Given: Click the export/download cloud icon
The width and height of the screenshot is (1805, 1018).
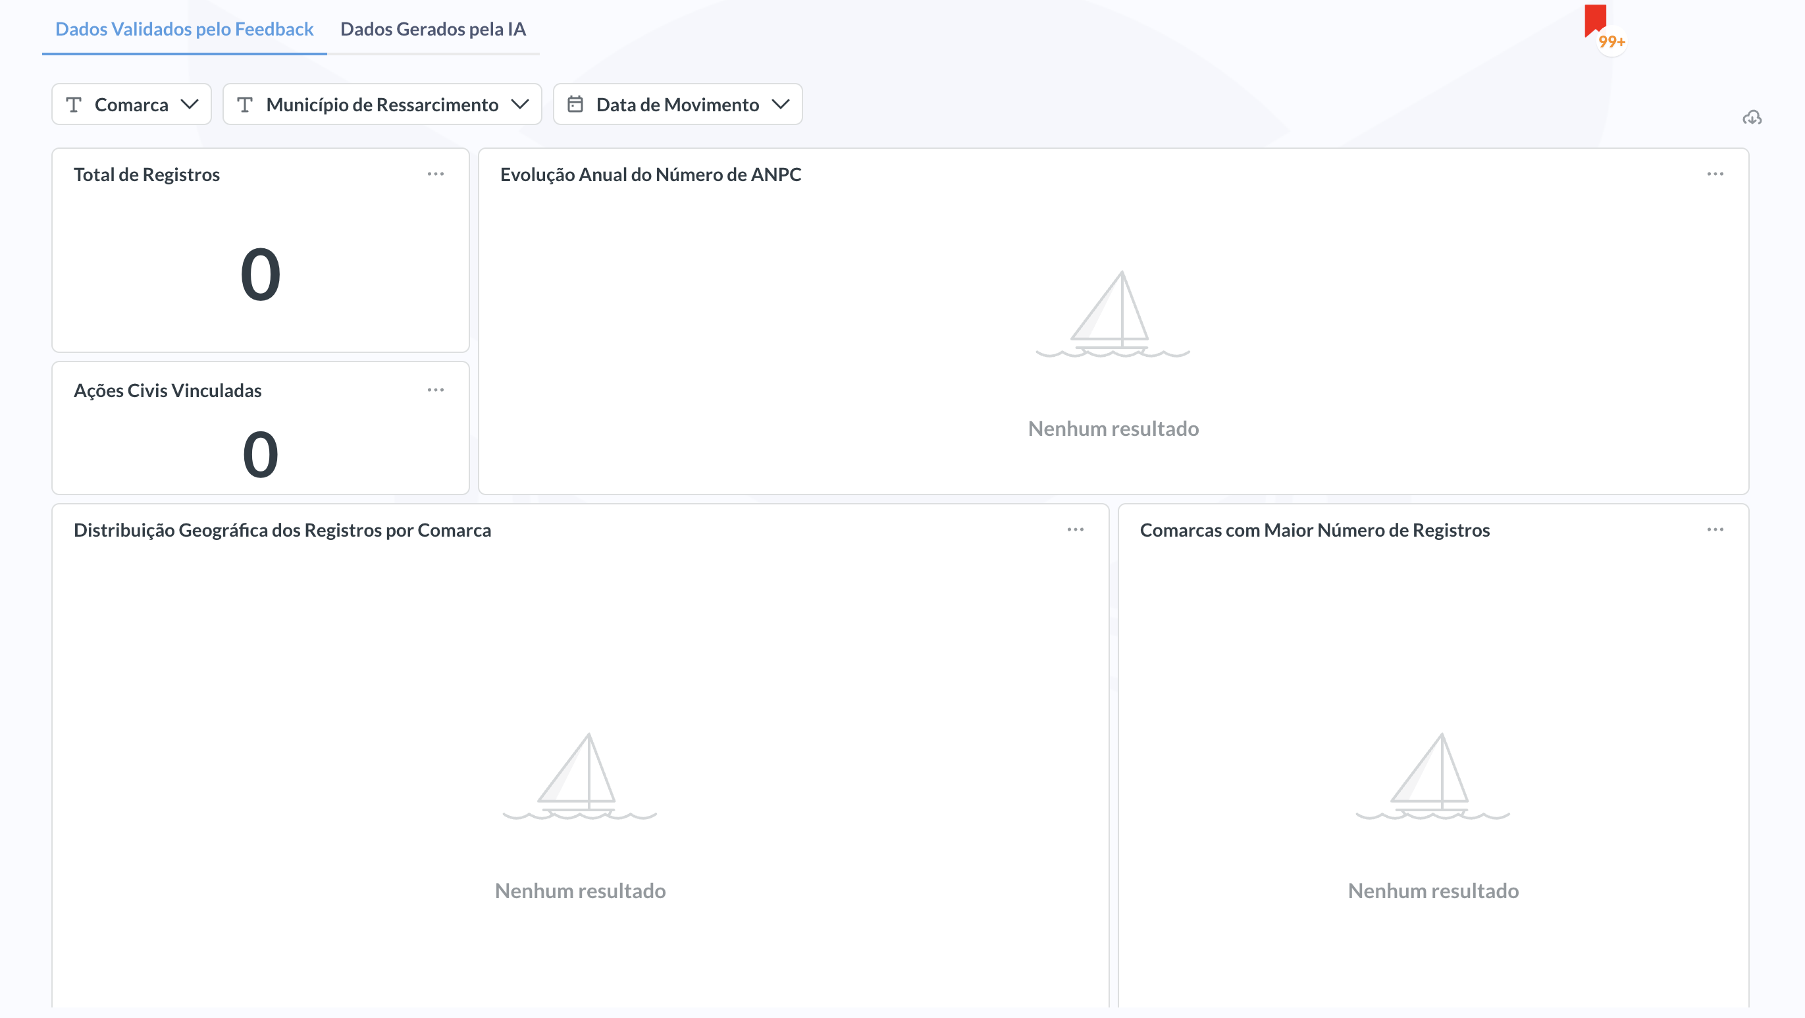Looking at the screenshot, I should pyautogui.click(x=1752, y=119).
